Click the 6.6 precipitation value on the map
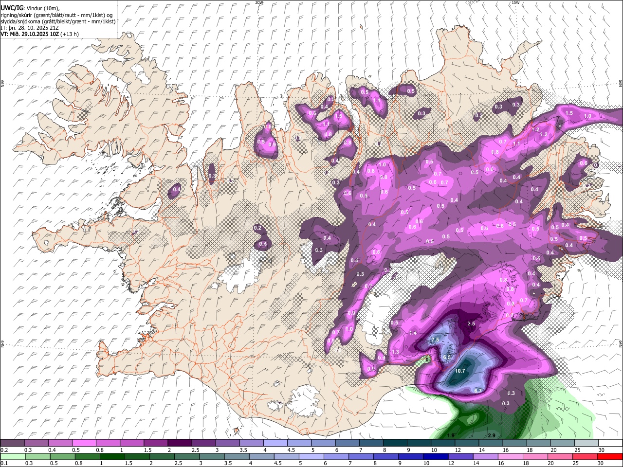The width and height of the screenshot is (623, 467). [447, 358]
